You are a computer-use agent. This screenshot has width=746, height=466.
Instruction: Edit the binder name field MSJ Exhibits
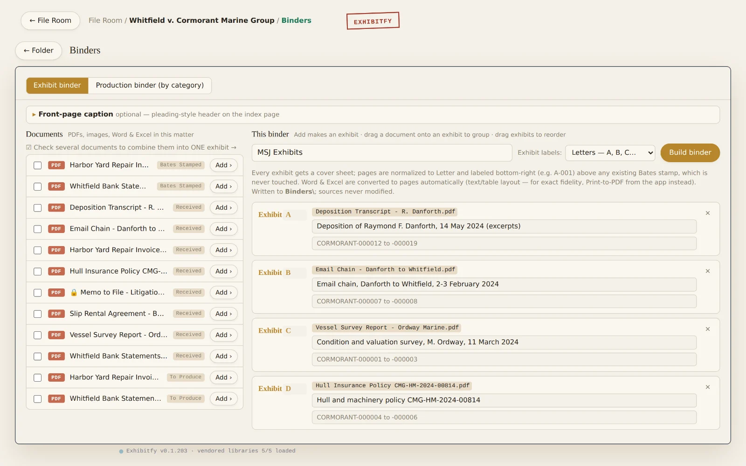[x=382, y=152]
